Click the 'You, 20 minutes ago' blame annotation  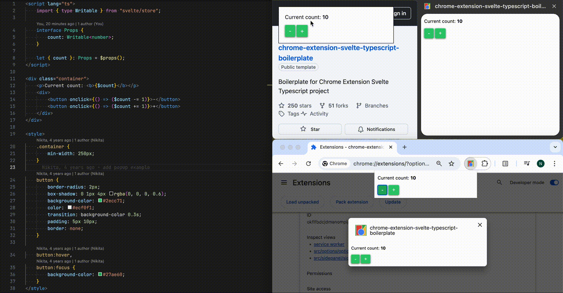pos(70,24)
